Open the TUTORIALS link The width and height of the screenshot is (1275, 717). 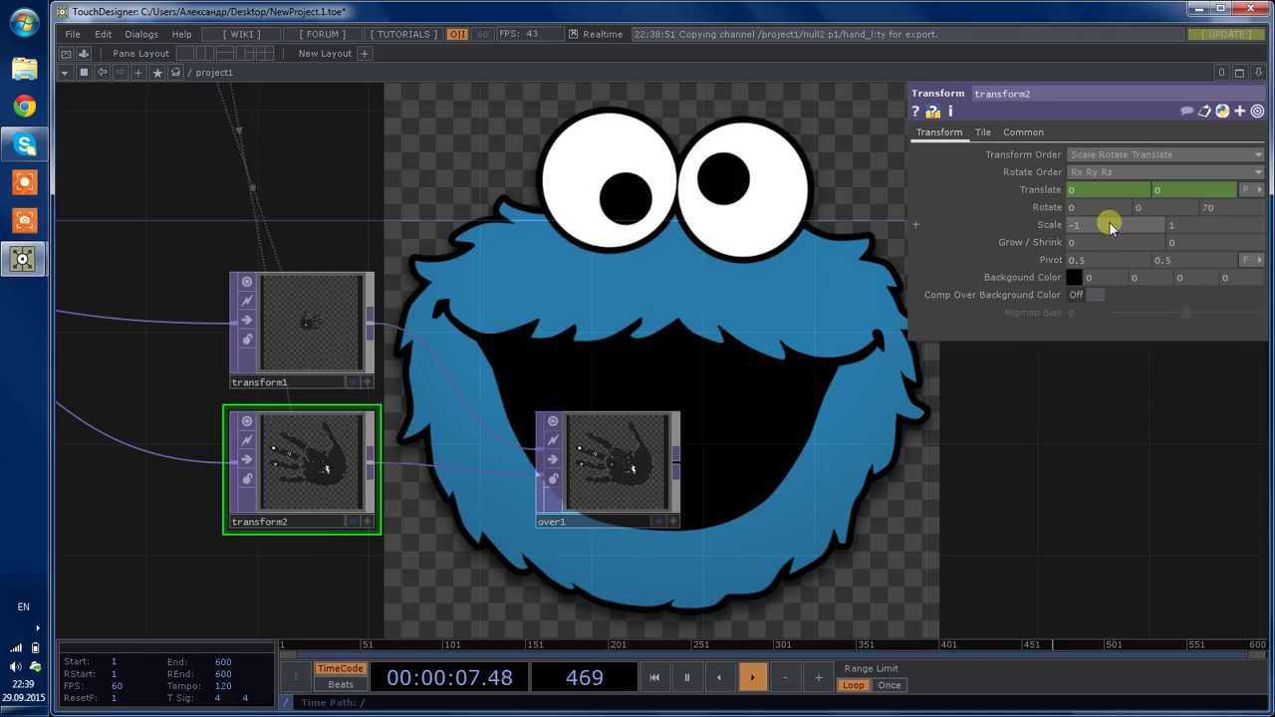pyautogui.click(x=403, y=34)
